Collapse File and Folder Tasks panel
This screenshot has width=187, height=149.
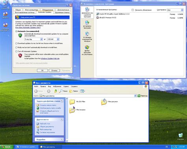(x=62, y=101)
